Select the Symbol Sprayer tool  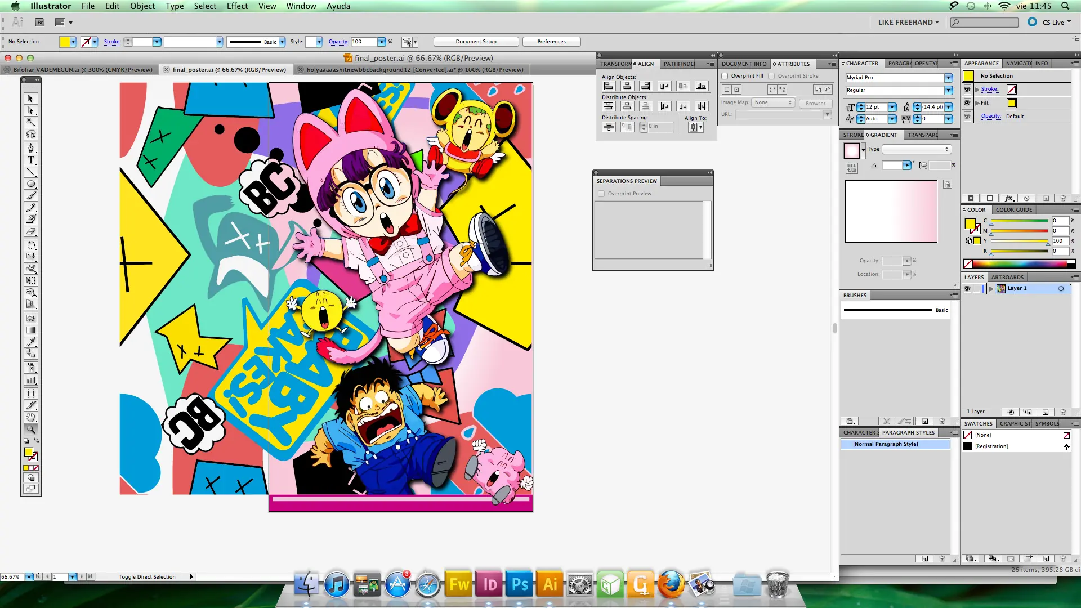[31, 368]
